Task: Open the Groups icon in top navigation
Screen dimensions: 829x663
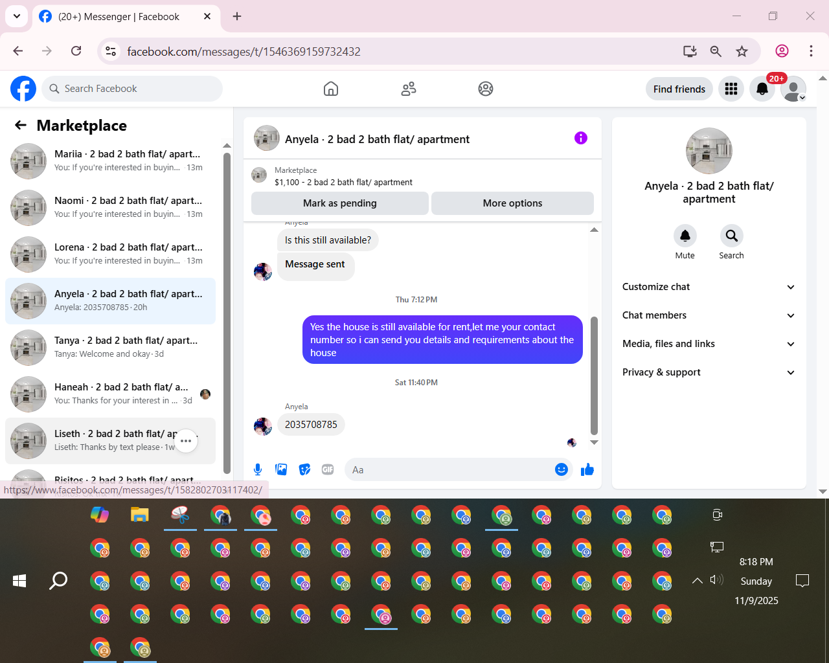Action: pyautogui.click(x=486, y=89)
